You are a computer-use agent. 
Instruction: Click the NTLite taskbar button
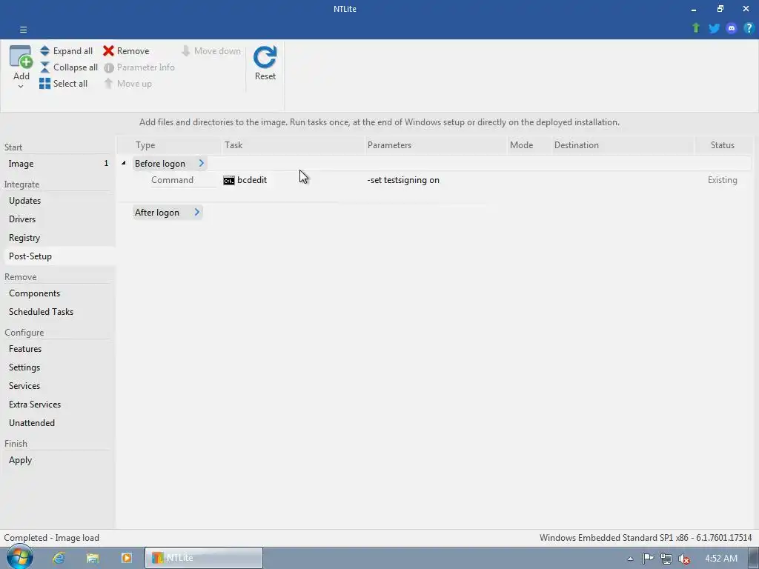[204, 558]
